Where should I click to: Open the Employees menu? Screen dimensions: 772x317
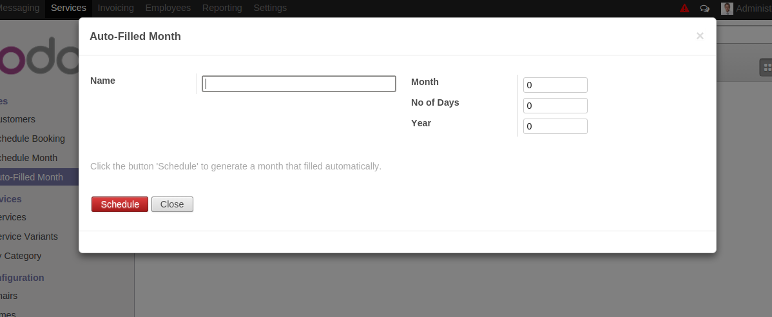(x=168, y=8)
